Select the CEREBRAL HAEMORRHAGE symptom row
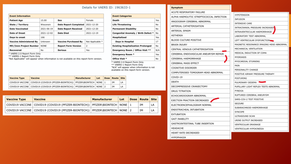 click(186, 59)
